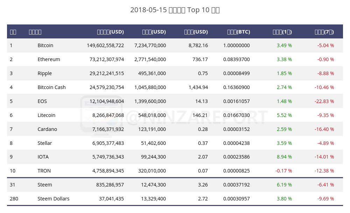Select Ethereum market cap 73,212,307,974
This screenshot has width=350, height=213.
[107, 59]
